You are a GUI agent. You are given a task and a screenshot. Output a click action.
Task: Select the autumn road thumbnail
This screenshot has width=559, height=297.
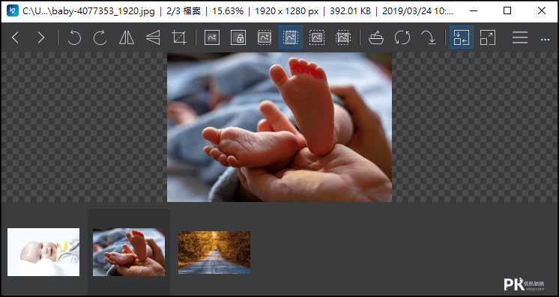click(x=214, y=252)
